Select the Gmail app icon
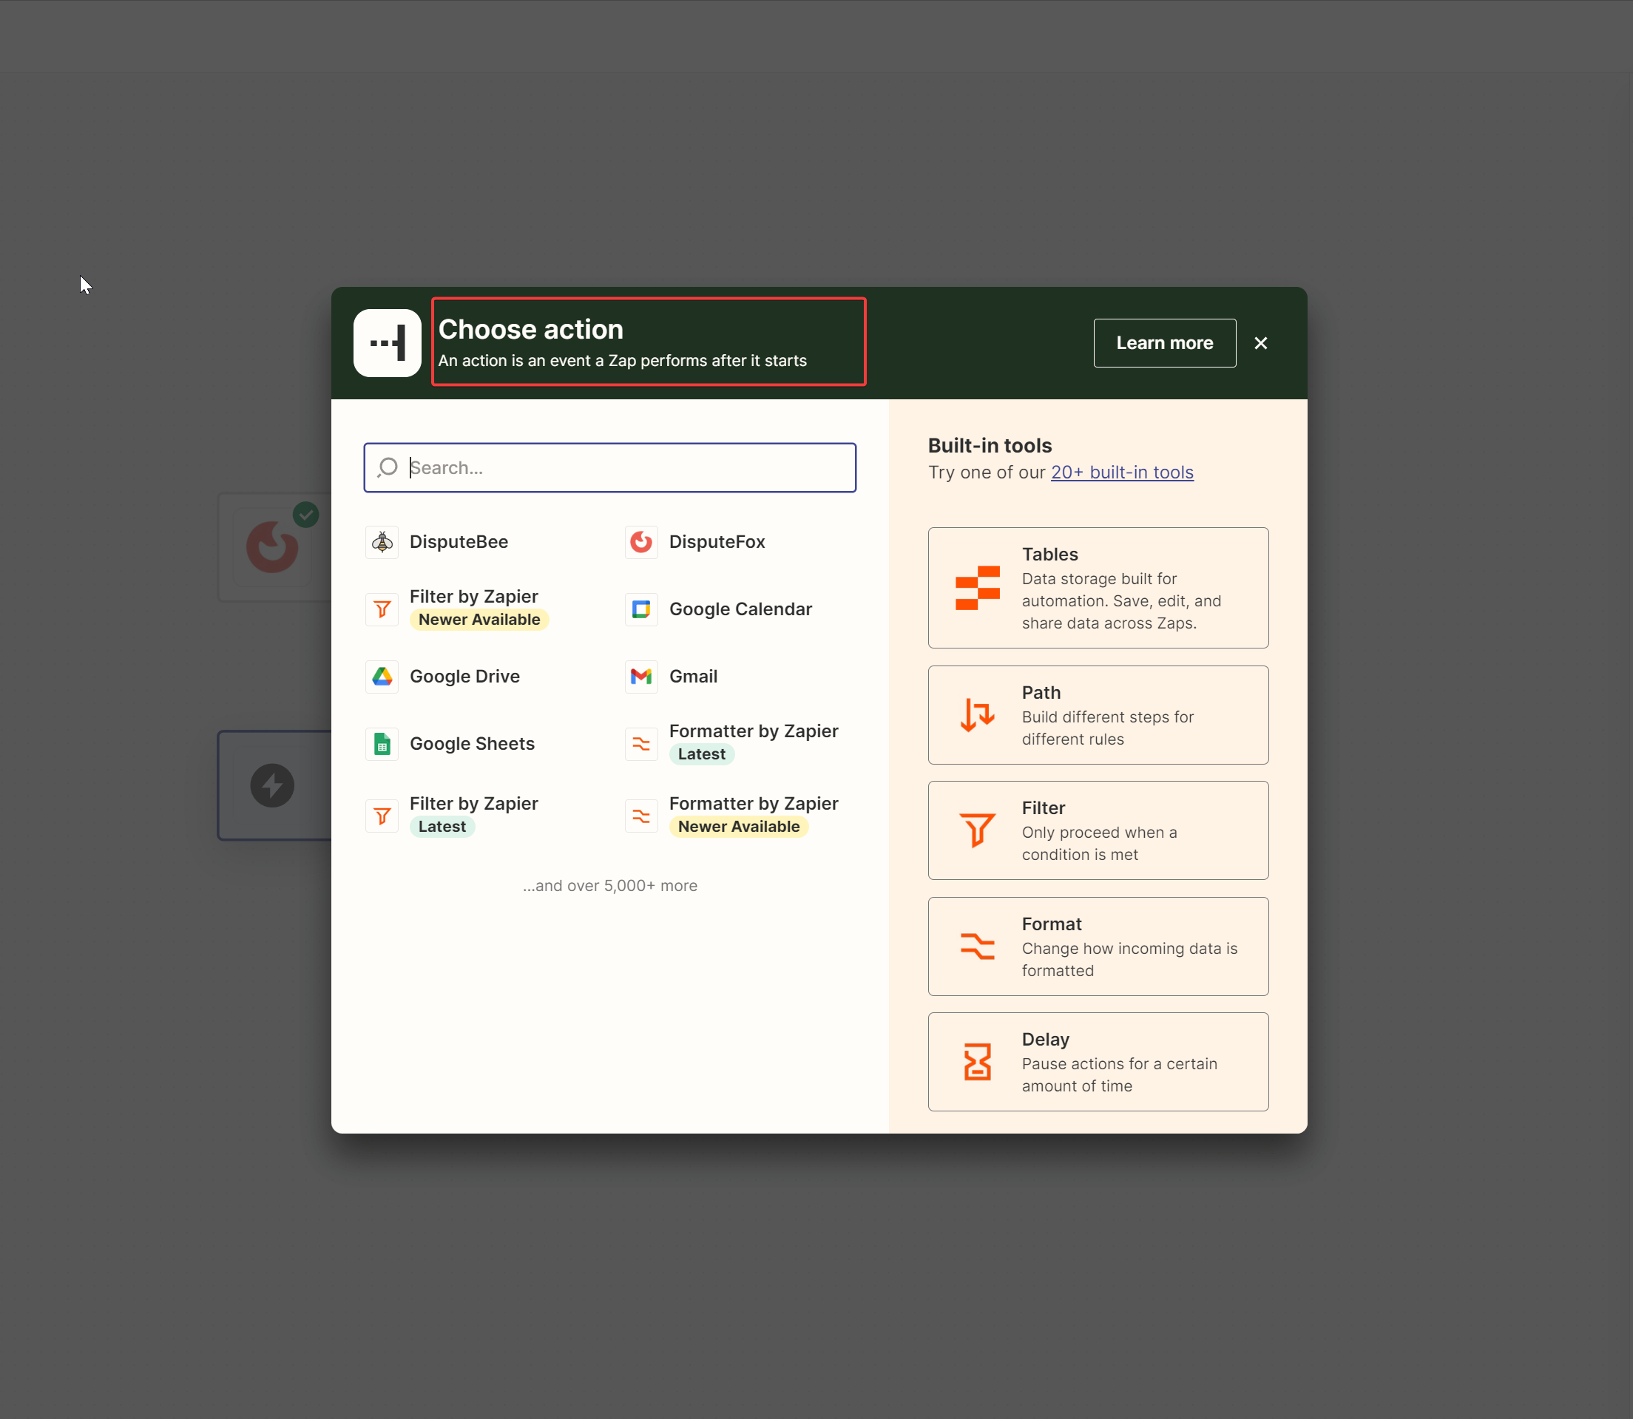 pos(640,677)
